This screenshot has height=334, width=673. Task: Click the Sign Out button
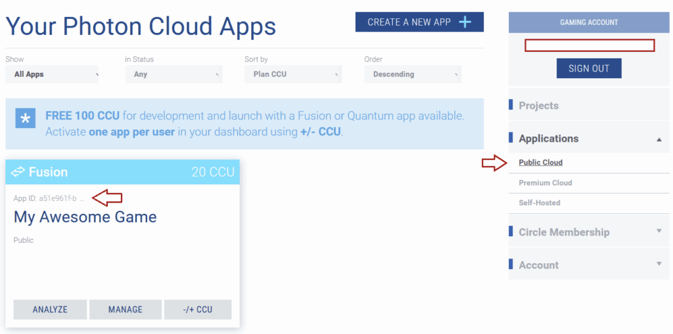tap(589, 68)
